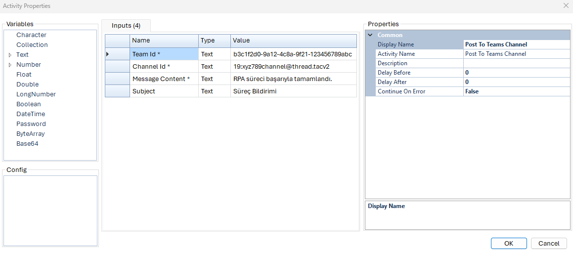Switch to the Inputs (4) tab
This screenshot has width=573, height=253.
[x=126, y=26]
